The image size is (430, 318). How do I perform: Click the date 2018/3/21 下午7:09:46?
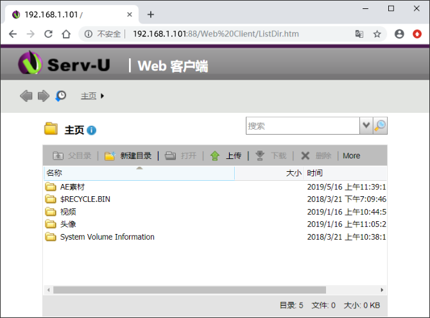pyautogui.click(x=347, y=199)
